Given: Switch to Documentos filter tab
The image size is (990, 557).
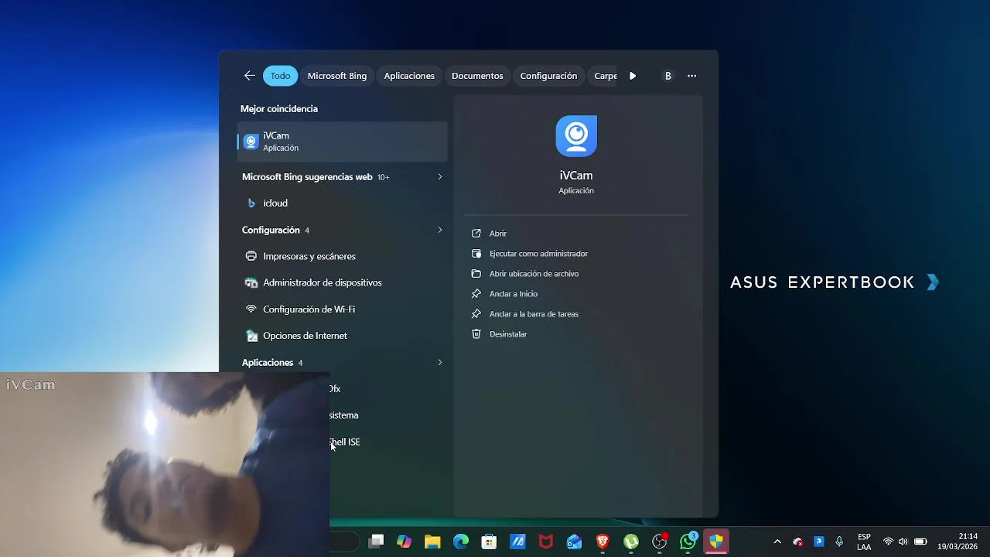Looking at the screenshot, I should pyautogui.click(x=477, y=76).
